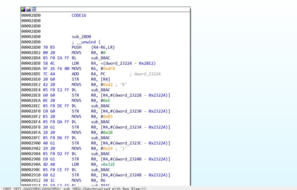This screenshot has width=297, height=190.
Task: Click sub_88AC in the 000028EC row
Action: [x=101, y=106]
